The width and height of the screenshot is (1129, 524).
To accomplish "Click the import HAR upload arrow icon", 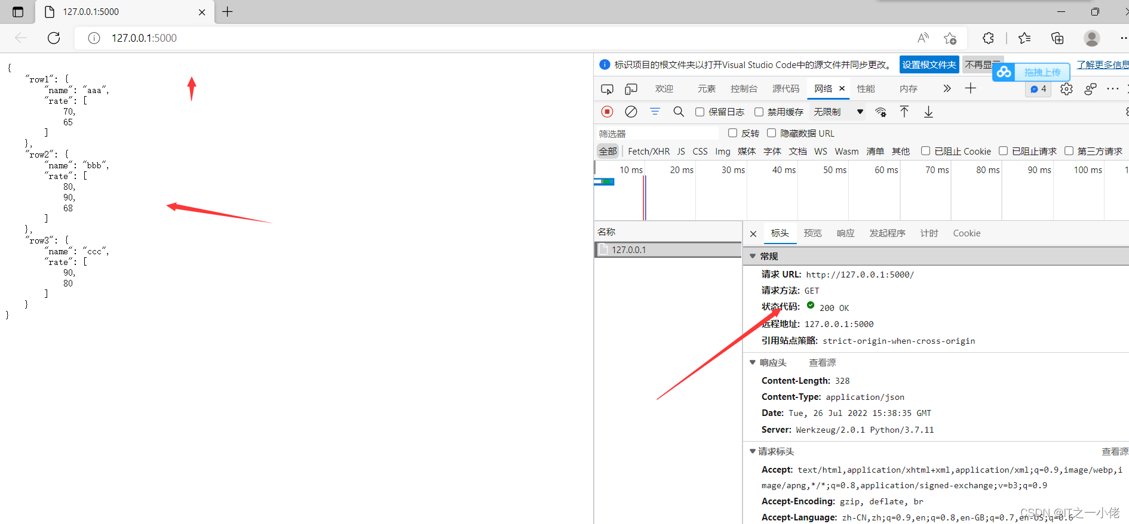I will [x=904, y=112].
